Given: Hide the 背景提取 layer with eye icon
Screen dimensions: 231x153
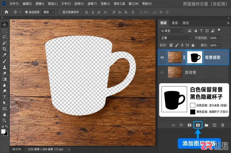Looking at the screenshot, I should (x=162, y=57).
